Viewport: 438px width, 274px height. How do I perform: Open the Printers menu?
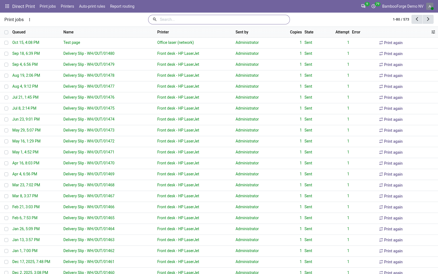click(67, 6)
